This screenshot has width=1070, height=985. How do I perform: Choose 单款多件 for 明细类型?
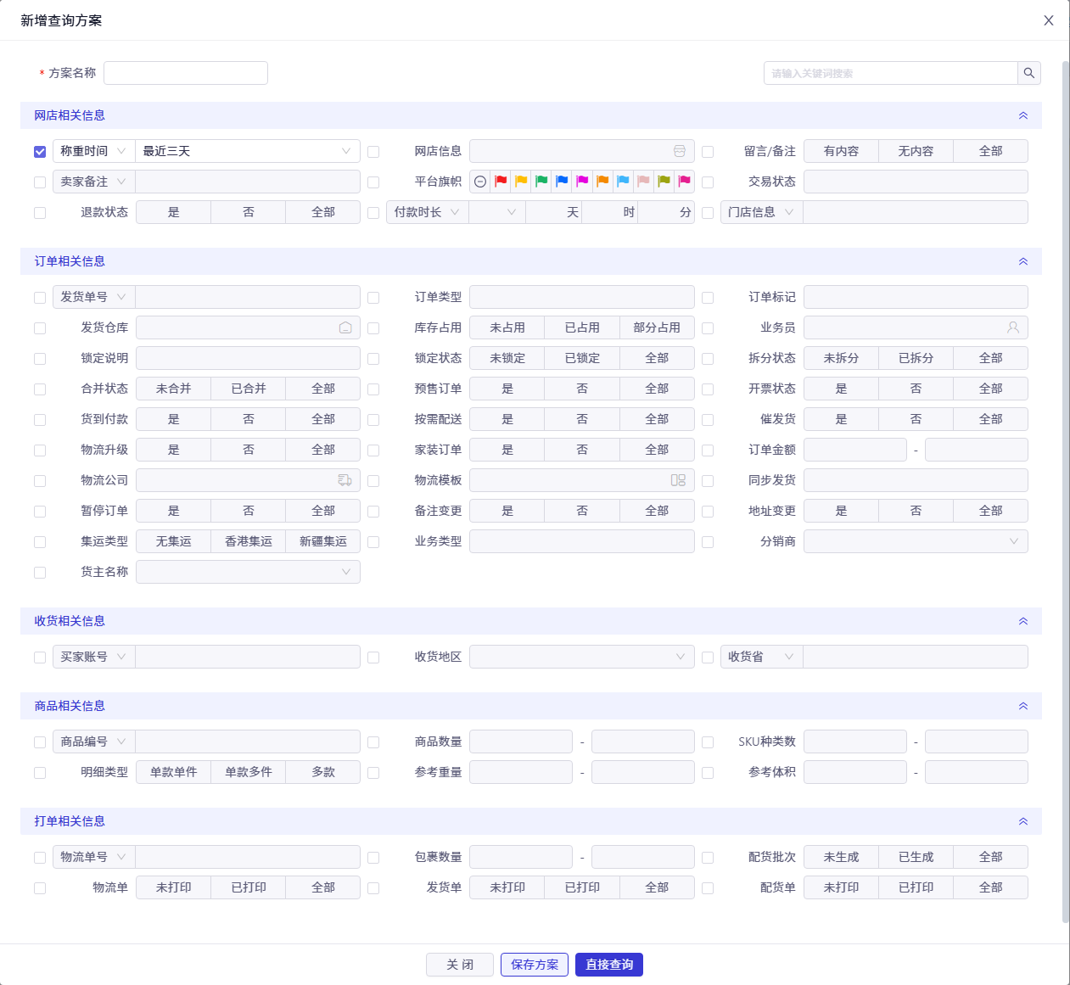click(249, 772)
